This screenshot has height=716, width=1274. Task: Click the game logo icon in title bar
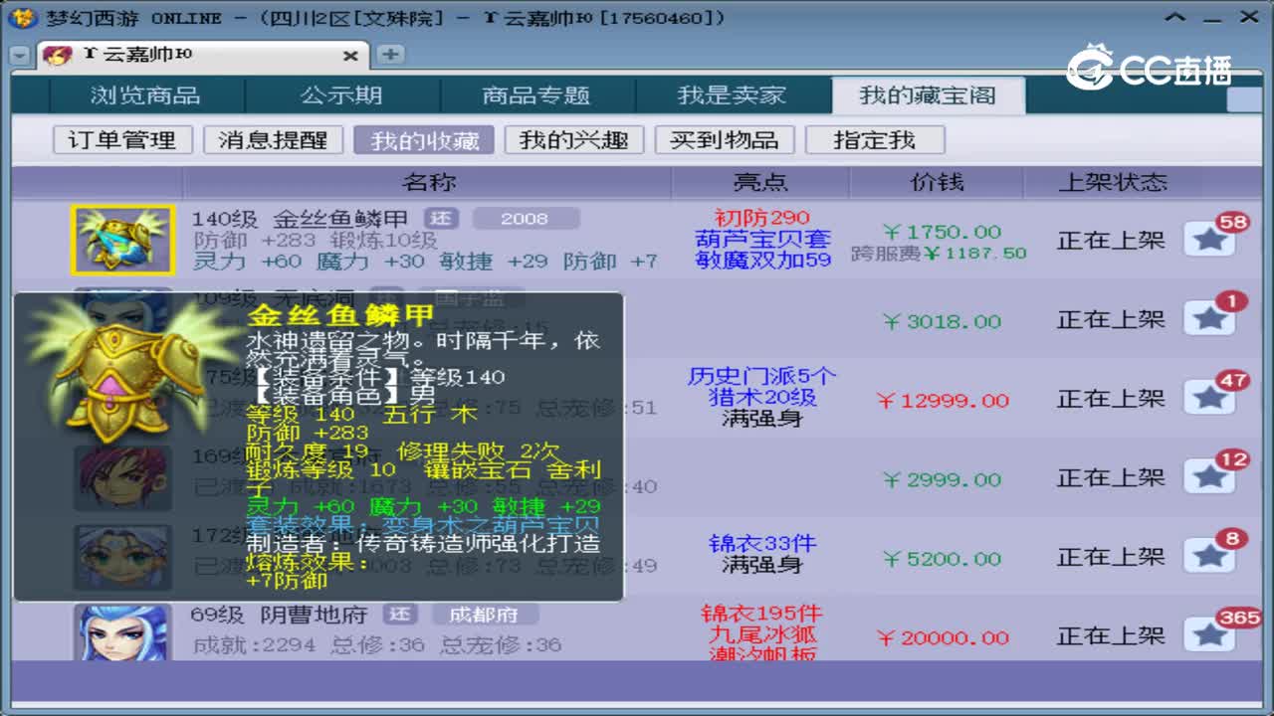pyautogui.click(x=24, y=18)
